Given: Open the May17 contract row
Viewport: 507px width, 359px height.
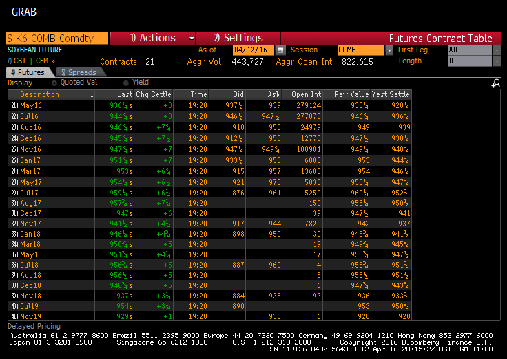Looking at the screenshot, I should pos(209,182).
